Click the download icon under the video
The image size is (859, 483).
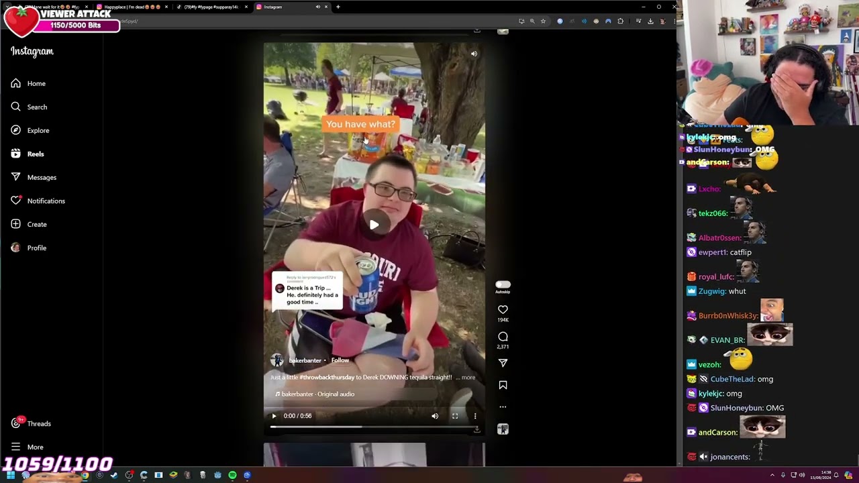pos(476,430)
